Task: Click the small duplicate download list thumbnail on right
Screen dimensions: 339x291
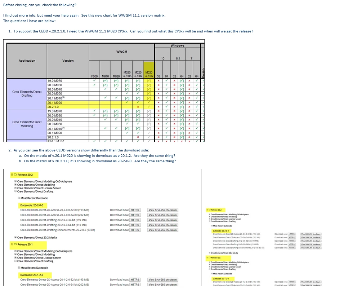Action: click(264, 247)
